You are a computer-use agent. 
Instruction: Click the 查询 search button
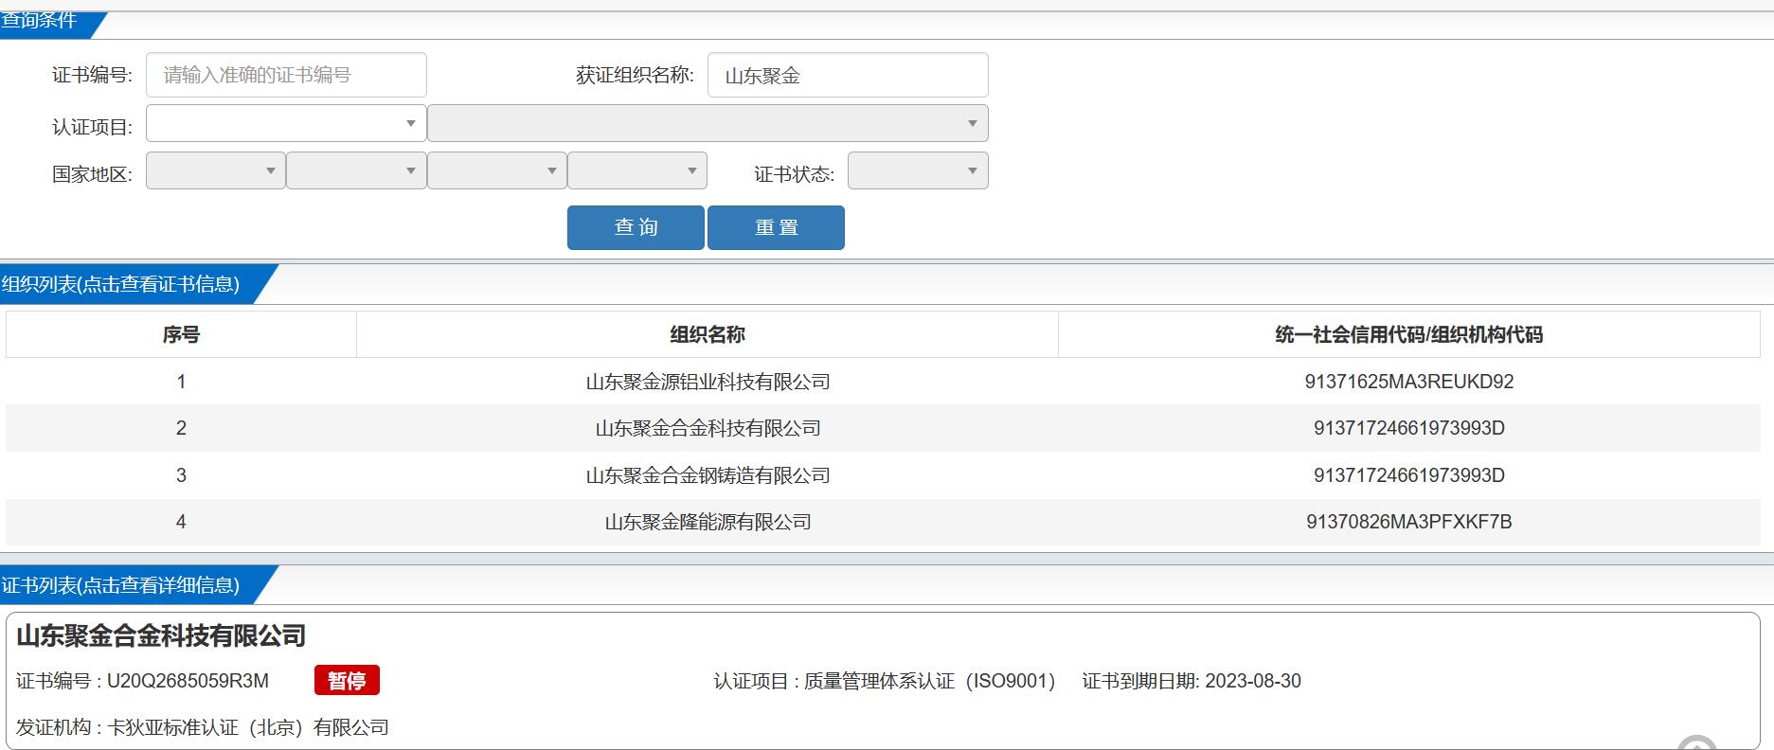tap(636, 227)
